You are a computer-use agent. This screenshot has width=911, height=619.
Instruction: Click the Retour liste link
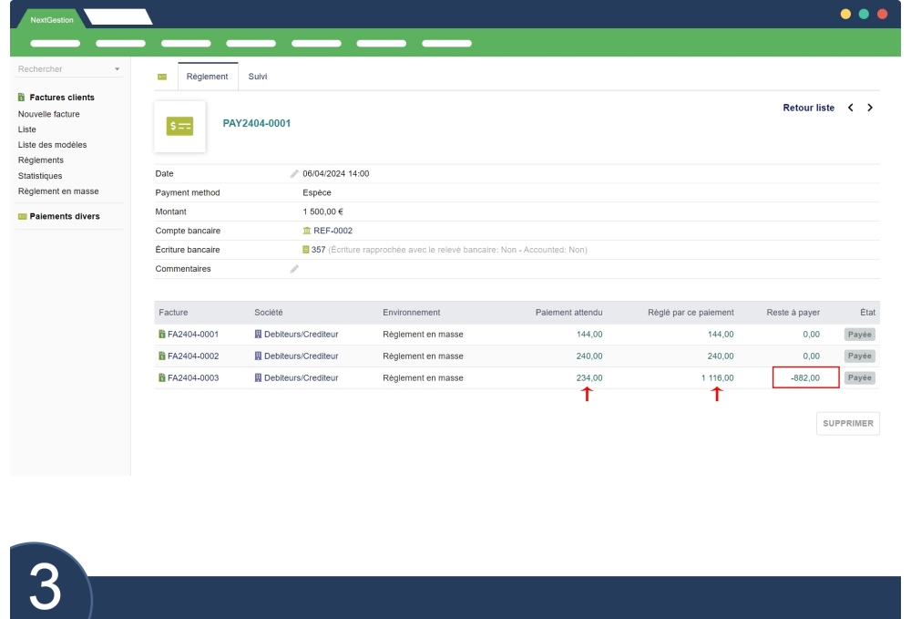click(x=808, y=108)
